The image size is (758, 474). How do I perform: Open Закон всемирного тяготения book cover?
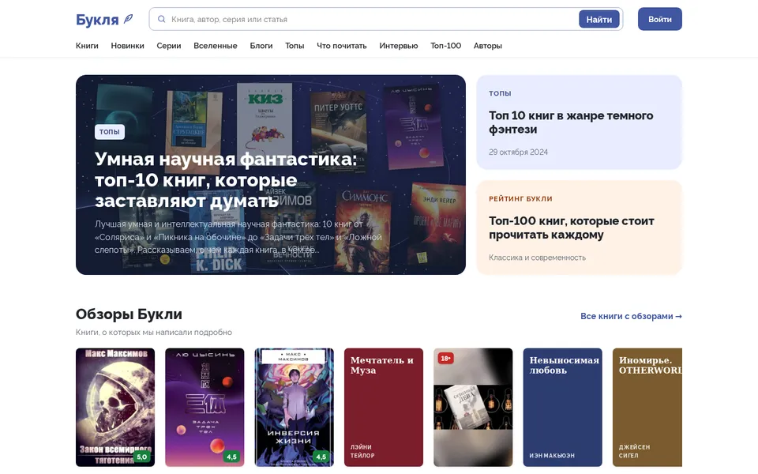[115, 408]
